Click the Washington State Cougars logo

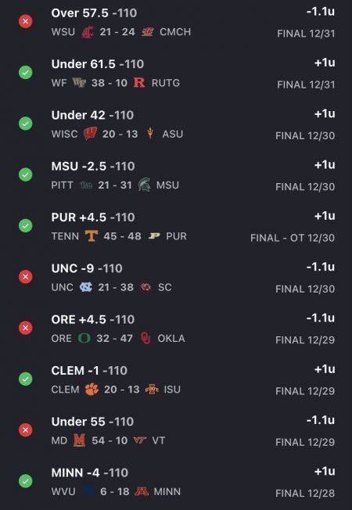(x=87, y=32)
